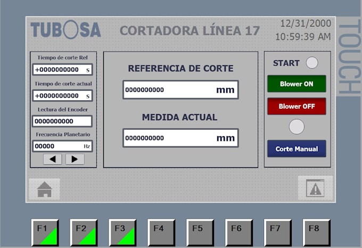Select the F6 function key
The width and height of the screenshot is (362, 248).
(239, 233)
